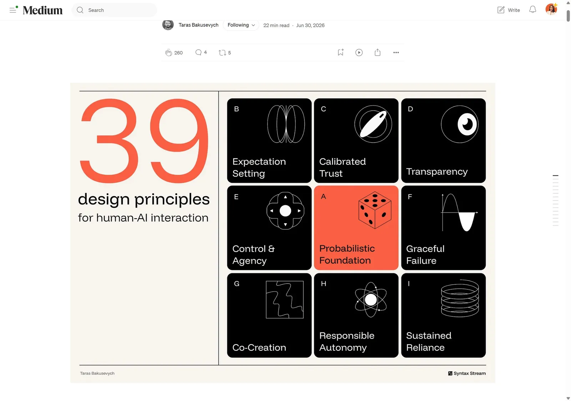The image size is (571, 401).
Task: Click the page scrollbar thumb
Action: pyautogui.click(x=568, y=16)
